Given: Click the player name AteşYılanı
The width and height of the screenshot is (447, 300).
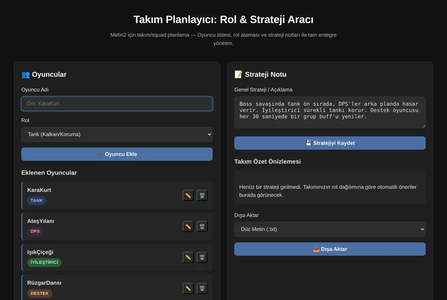Looking at the screenshot, I should [x=41, y=221].
